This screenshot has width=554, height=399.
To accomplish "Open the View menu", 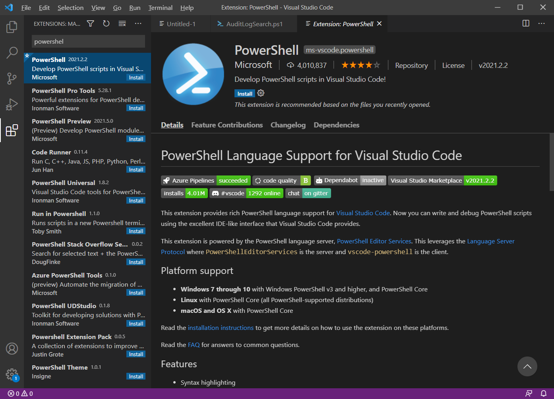I will 98,8.
